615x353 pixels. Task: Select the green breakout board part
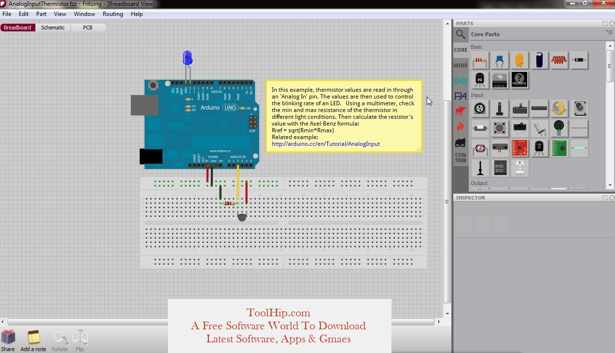[559, 148]
